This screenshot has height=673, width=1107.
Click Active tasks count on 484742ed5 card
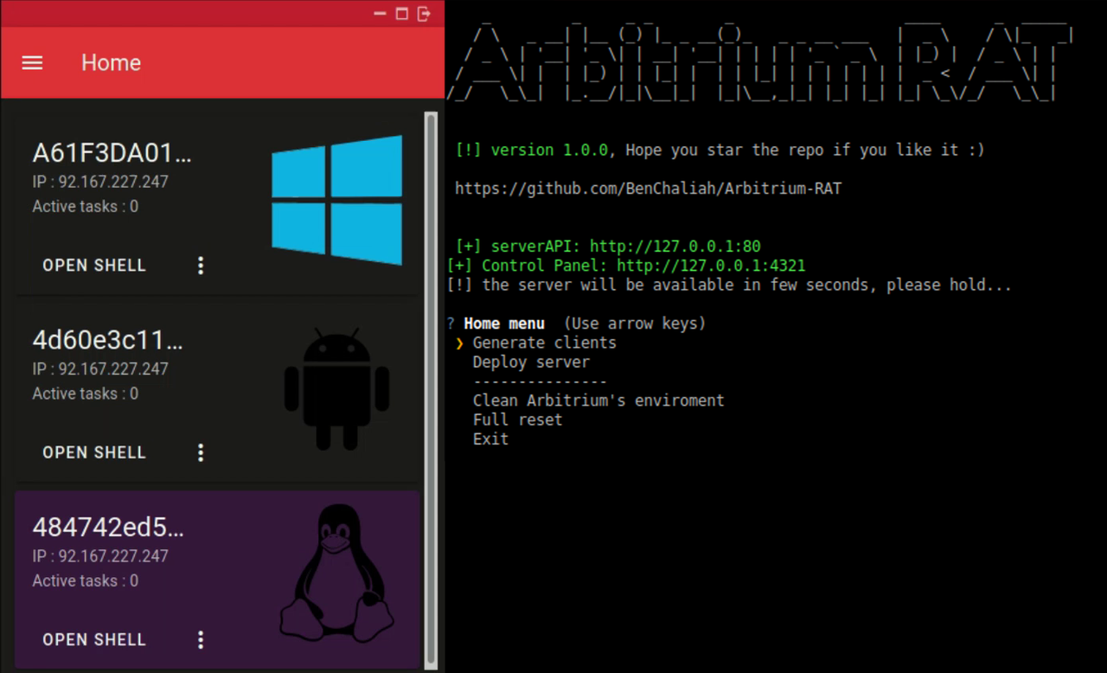point(85,580)
